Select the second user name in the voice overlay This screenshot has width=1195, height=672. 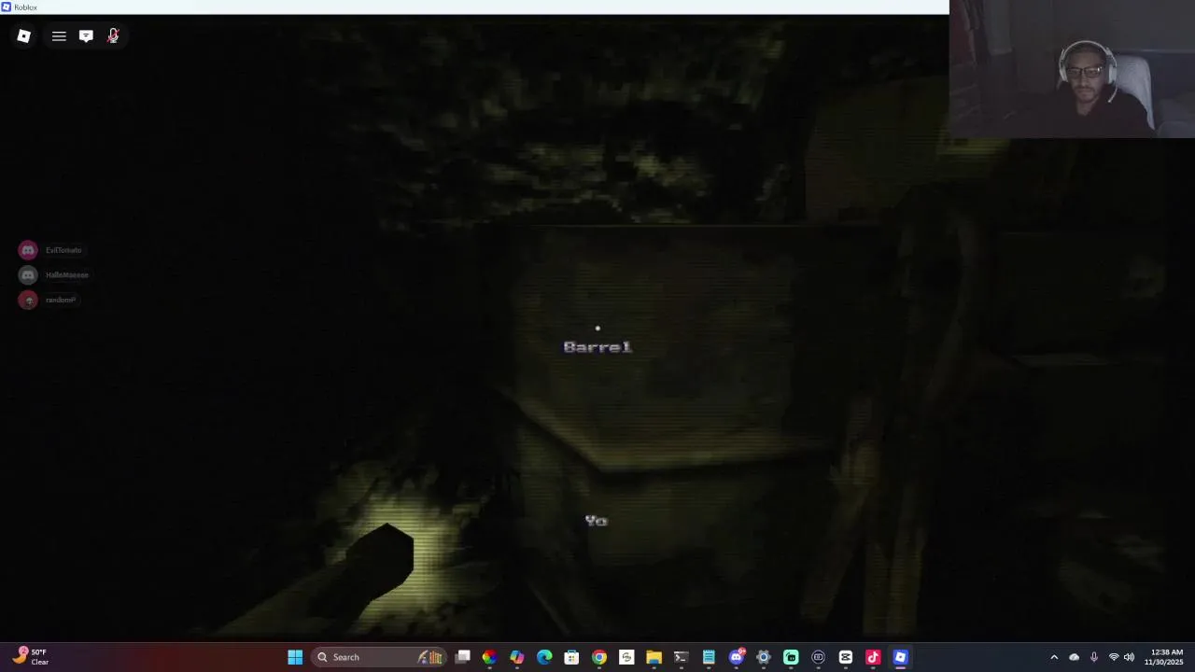(x=67, y=275)
